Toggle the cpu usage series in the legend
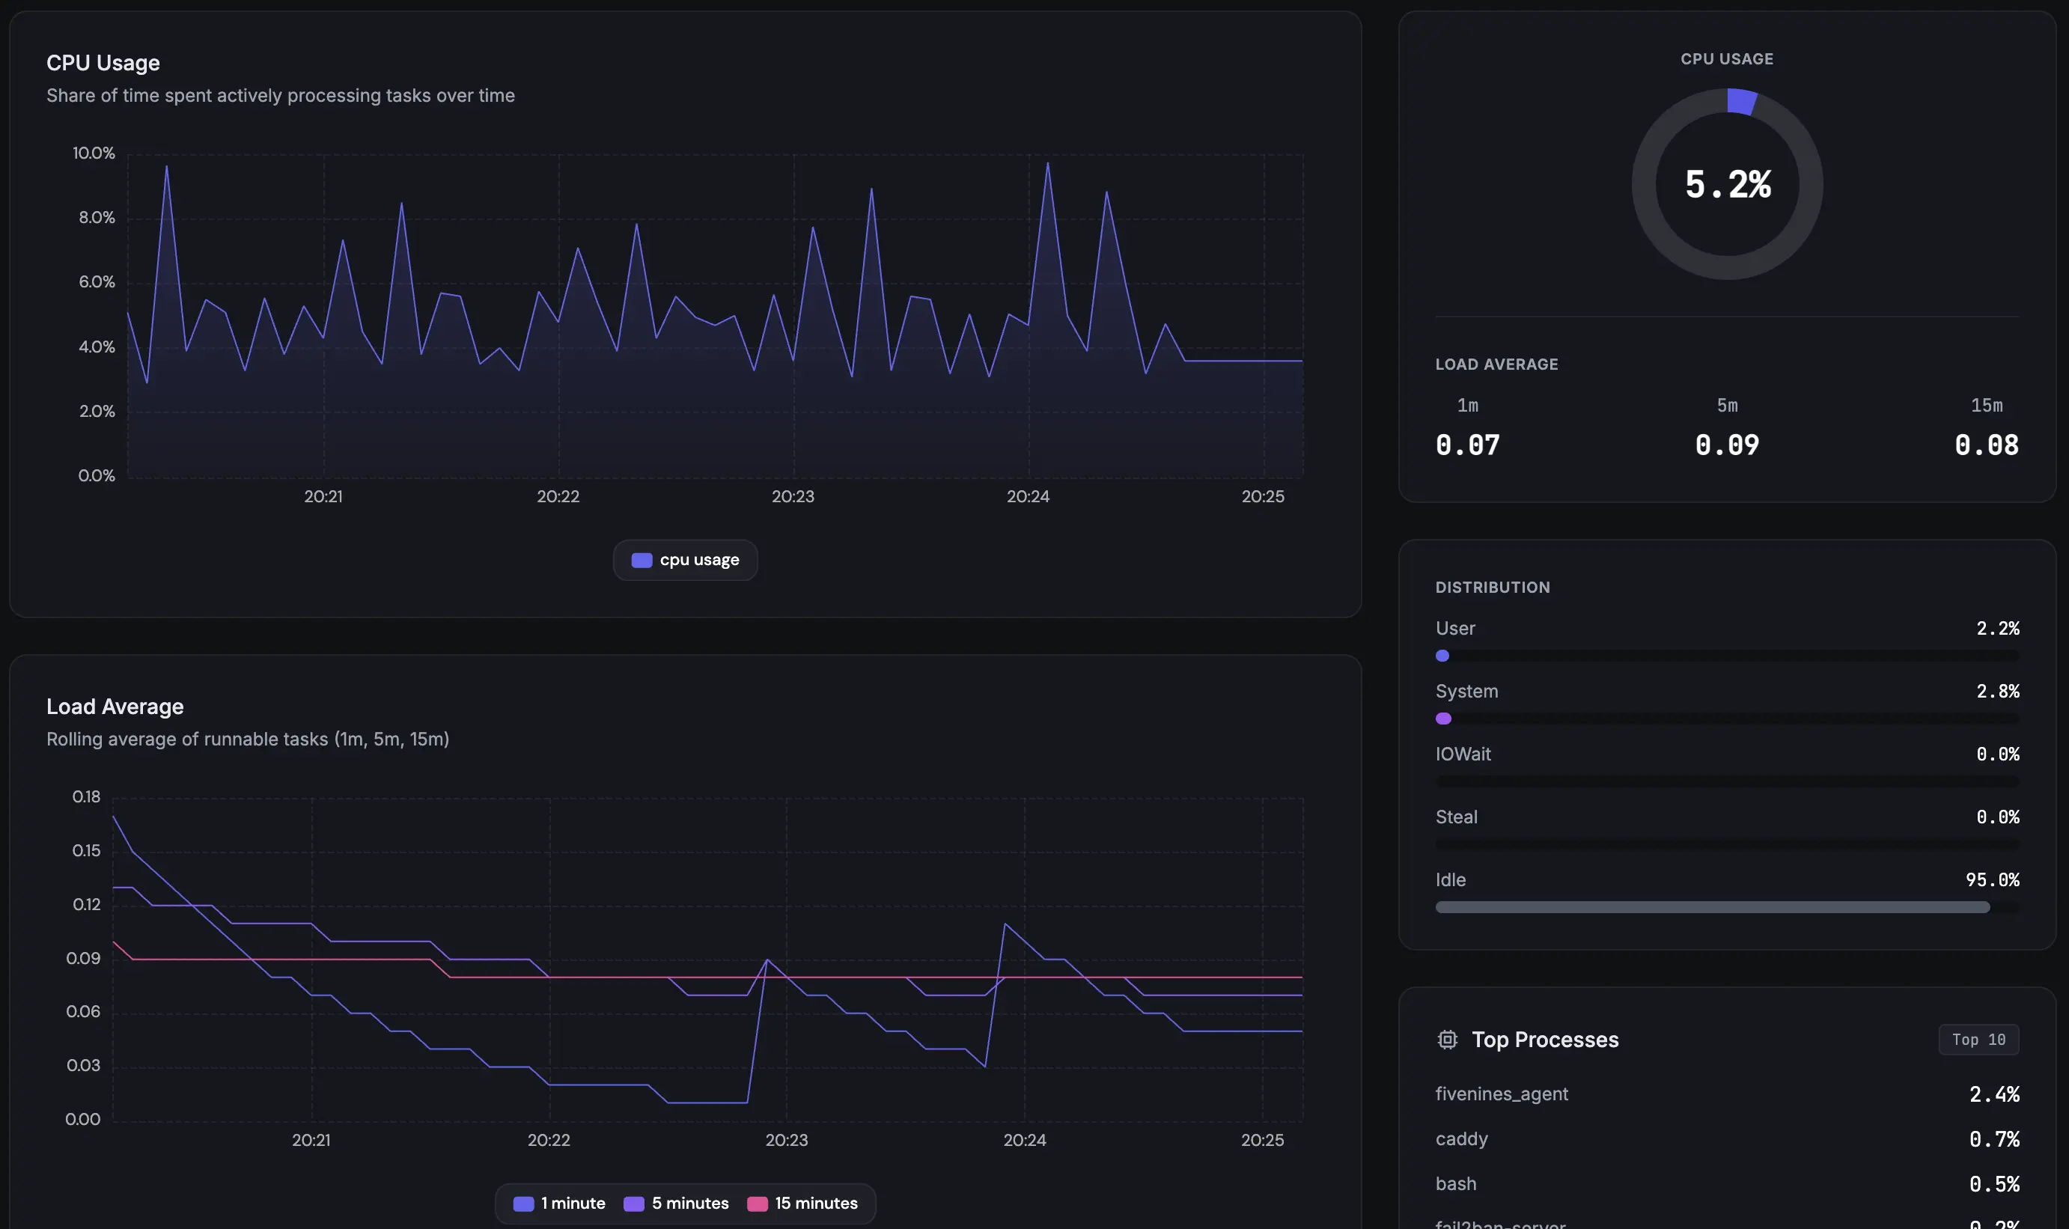 click(x=684, y=560)
